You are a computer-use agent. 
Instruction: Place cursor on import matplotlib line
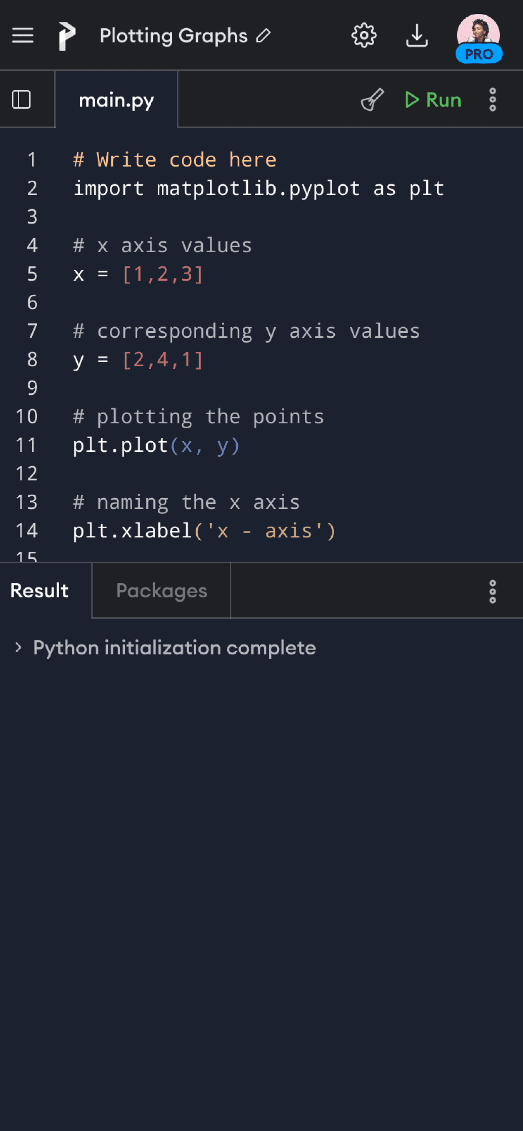(258, 189)
